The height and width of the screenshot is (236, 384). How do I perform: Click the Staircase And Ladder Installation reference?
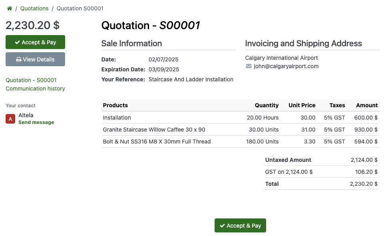191,79
